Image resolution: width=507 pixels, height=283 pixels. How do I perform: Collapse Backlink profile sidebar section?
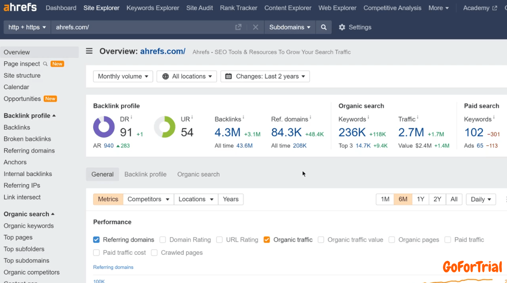point(29,115)
